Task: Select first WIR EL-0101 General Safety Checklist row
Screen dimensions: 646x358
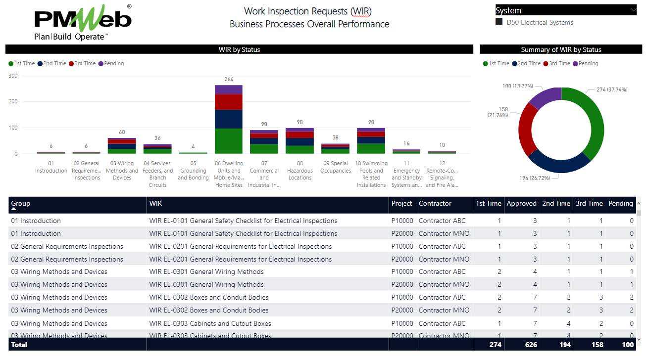Action: click(x=243, y=221)
